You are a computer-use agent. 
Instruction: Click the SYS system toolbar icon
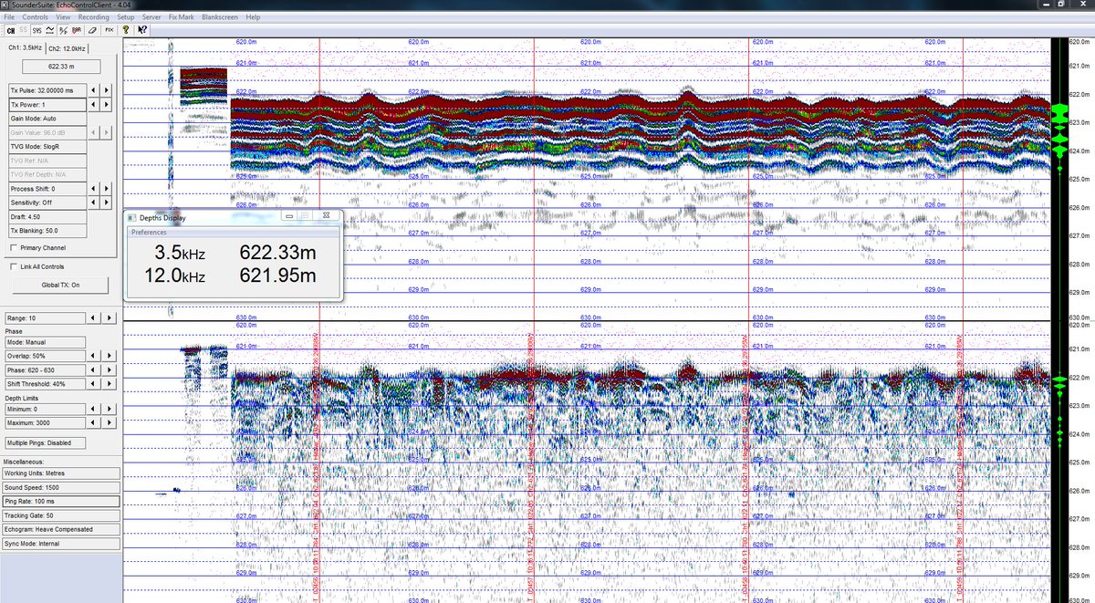[x=37, y=29]
